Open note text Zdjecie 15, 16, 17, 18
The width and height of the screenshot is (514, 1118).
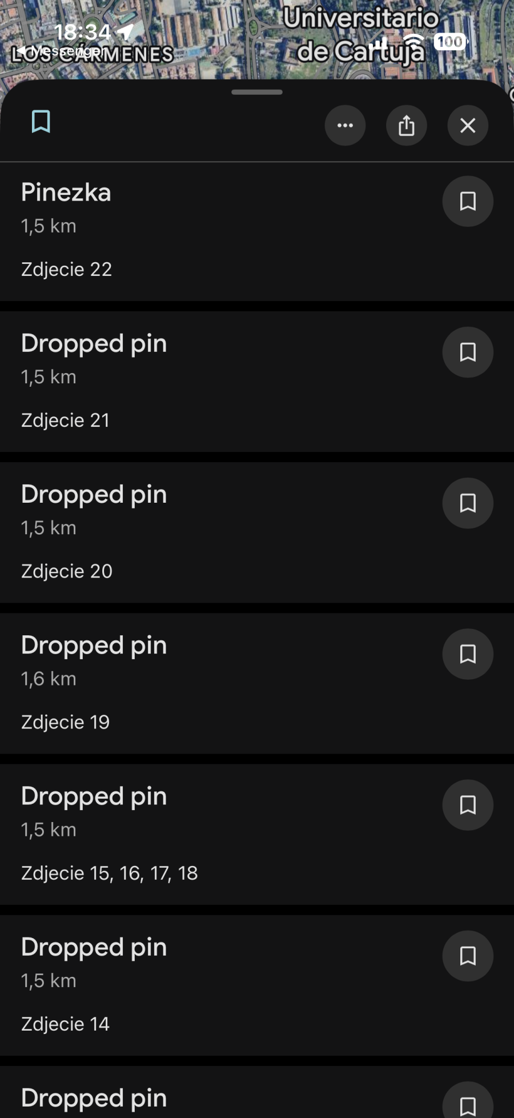109,873
